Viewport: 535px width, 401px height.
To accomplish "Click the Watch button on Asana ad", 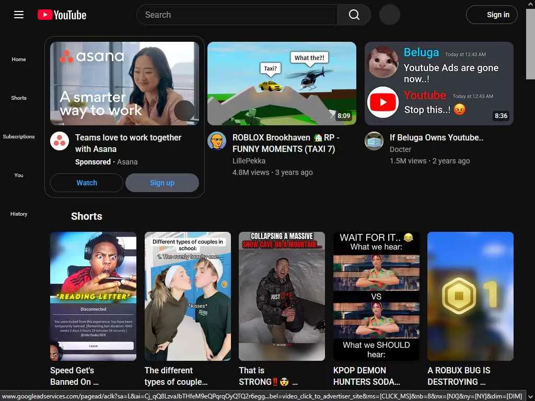I will [x=87, y=183].
